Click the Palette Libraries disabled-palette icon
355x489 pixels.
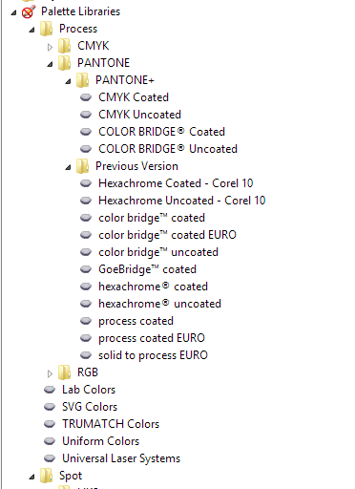(x=28, y=11)
